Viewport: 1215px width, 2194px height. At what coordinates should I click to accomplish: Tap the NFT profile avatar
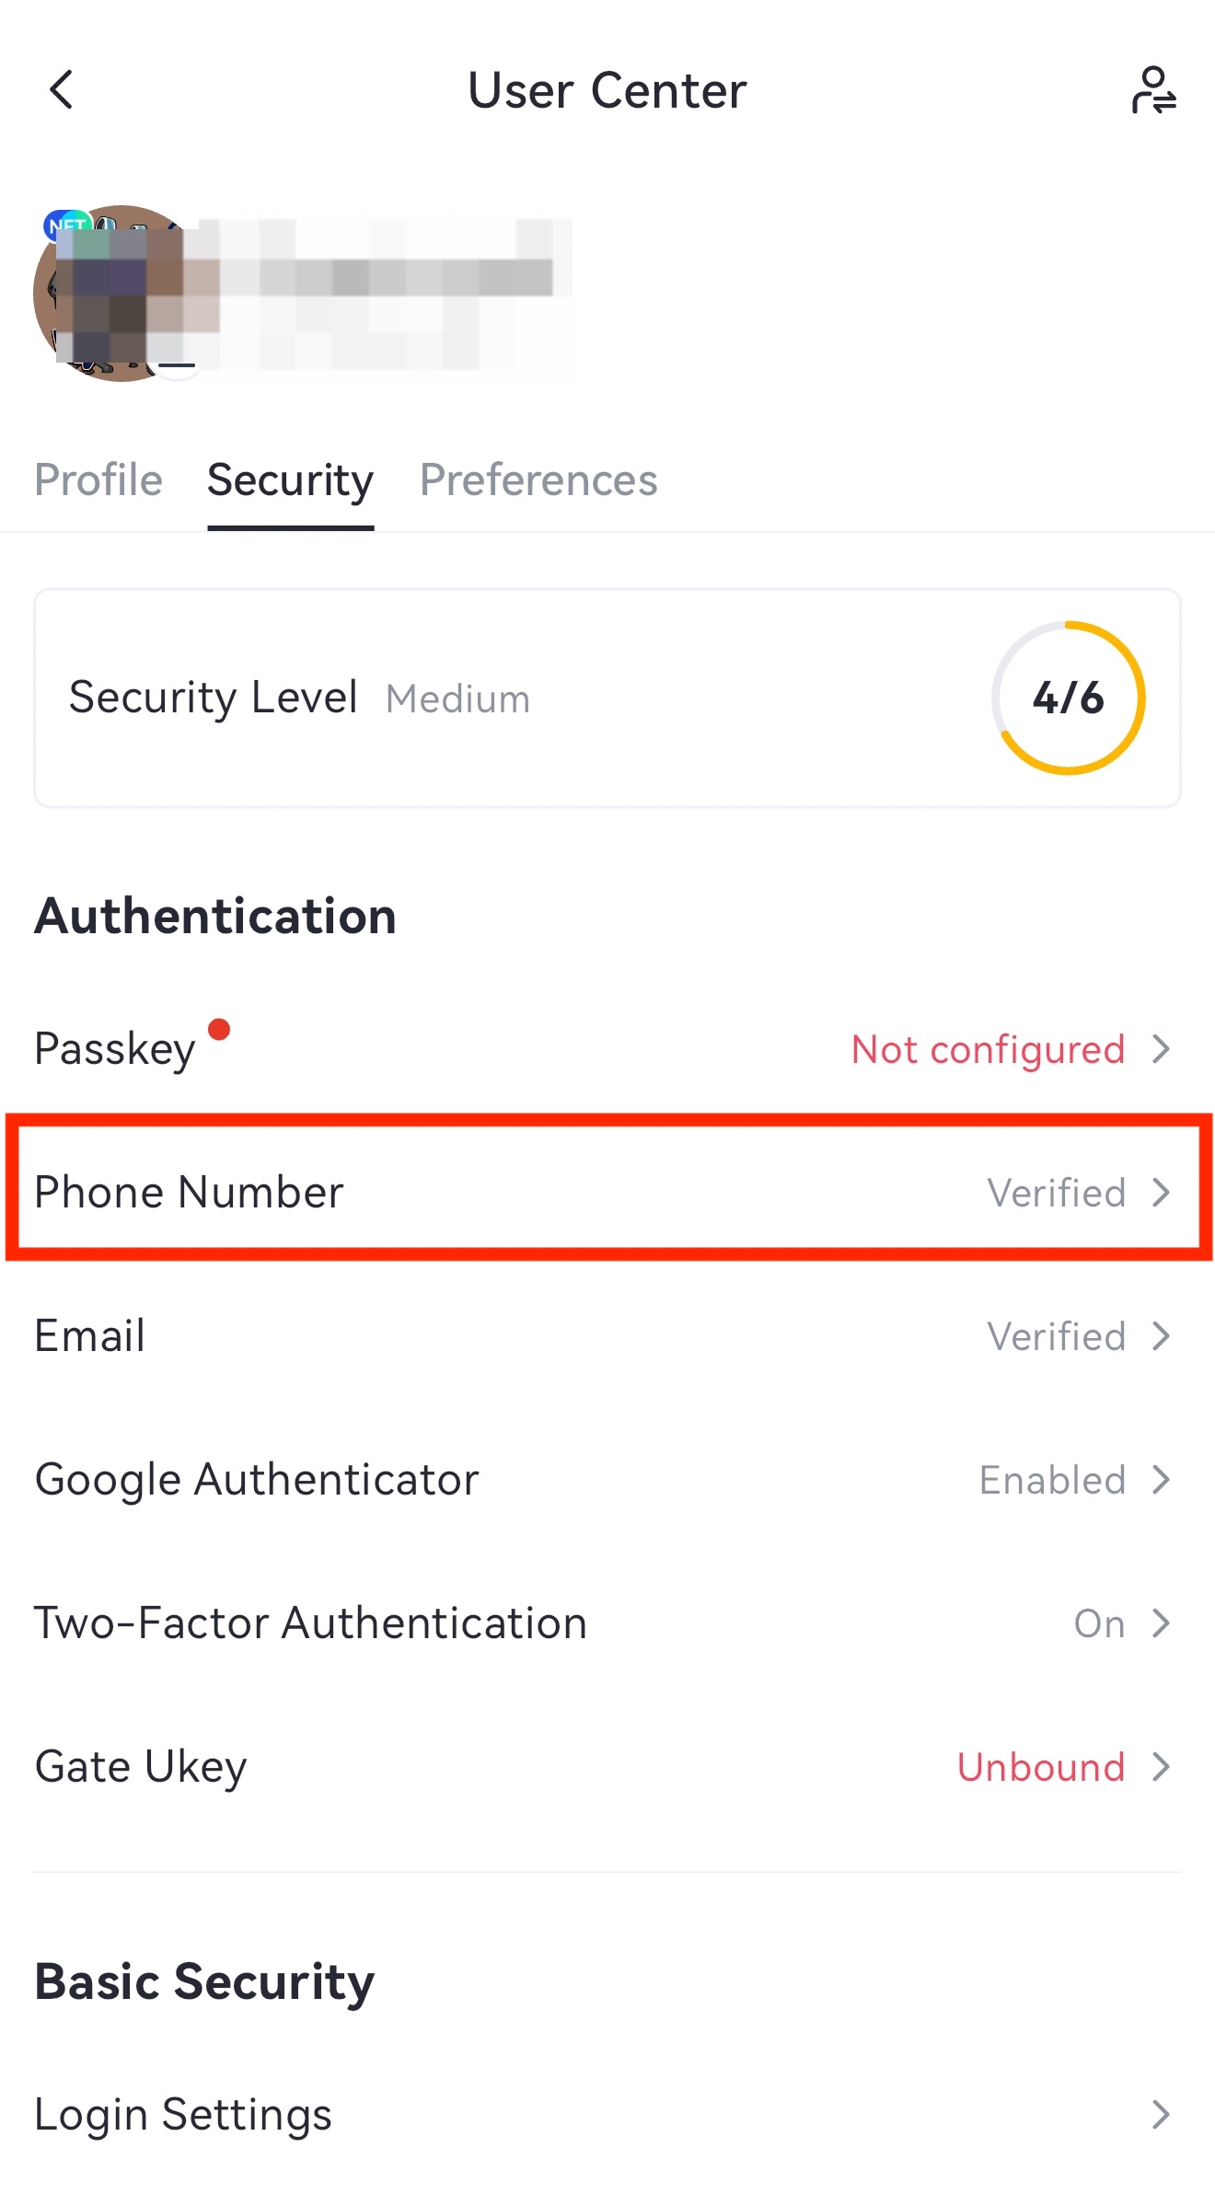pyautogui.click(x=120, y=293)
